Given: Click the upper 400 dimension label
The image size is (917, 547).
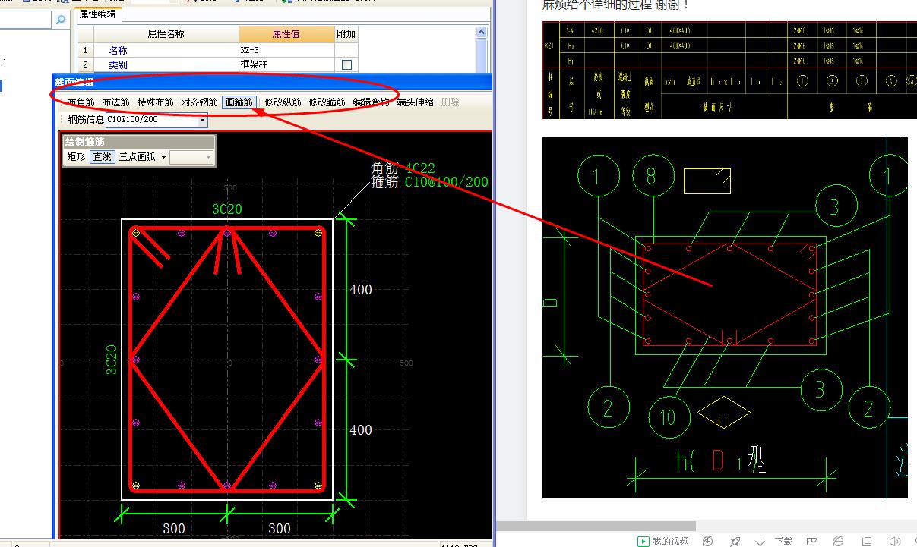Looking at the screenshot, I should click(x=361, y=289).
